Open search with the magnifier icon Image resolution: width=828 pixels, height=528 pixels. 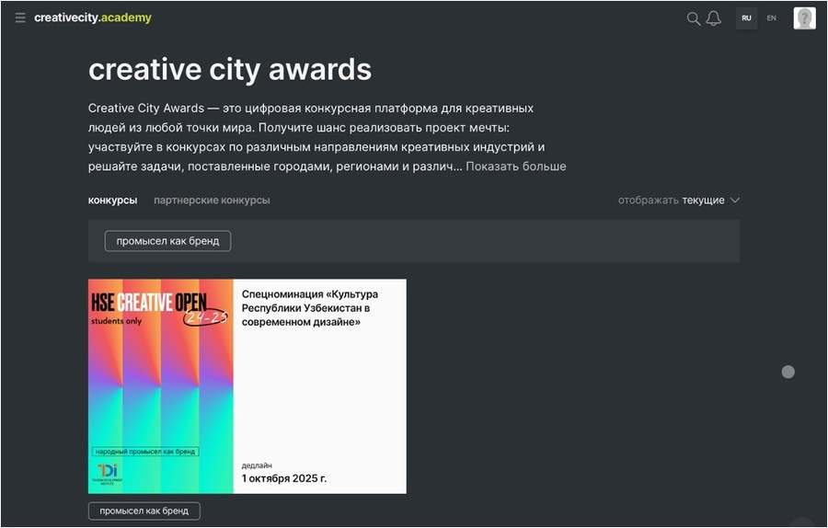[694, 18]
